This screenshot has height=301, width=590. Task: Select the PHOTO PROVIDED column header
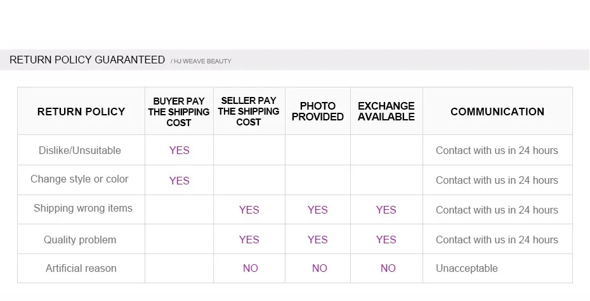pos(318,112)
